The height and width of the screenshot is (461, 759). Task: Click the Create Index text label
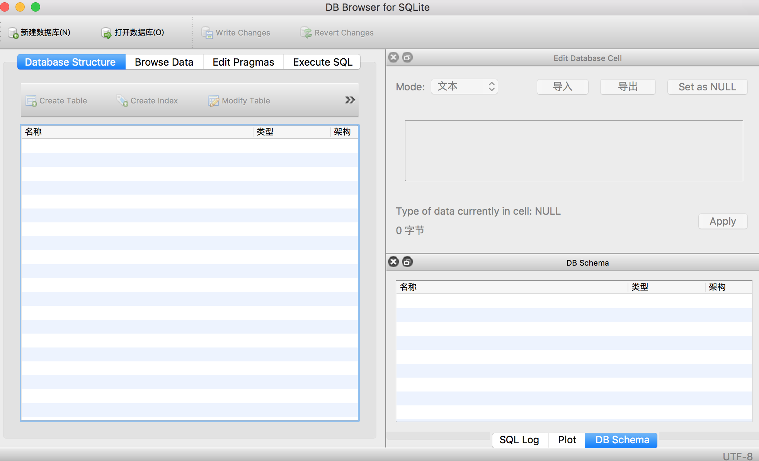(154, 101)
